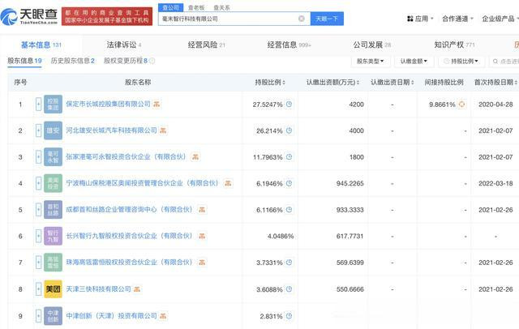This screenshot has width=519, height=329.
Task: Clear the search box with X icon
Action: tap(302, 19)
